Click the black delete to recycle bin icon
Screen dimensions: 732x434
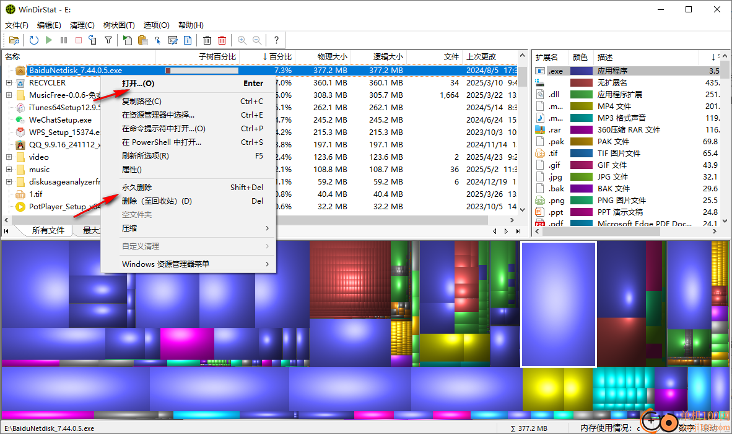207,40
